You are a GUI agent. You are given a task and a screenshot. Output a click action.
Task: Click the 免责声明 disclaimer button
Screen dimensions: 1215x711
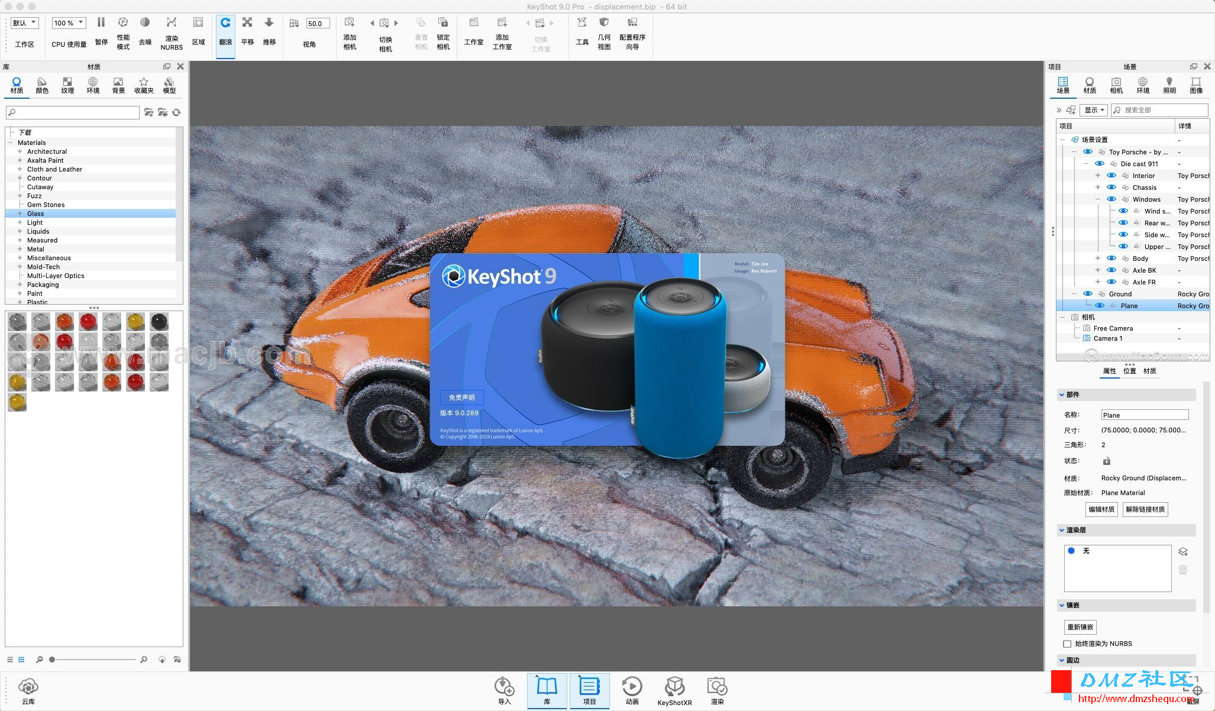click(x=461, y=397)
